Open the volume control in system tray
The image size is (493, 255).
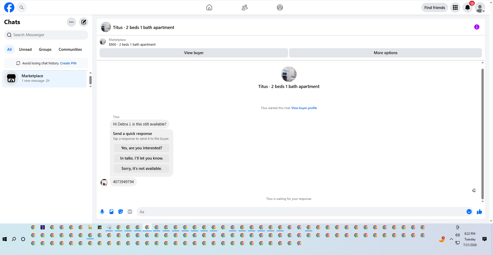click(457, 235)
